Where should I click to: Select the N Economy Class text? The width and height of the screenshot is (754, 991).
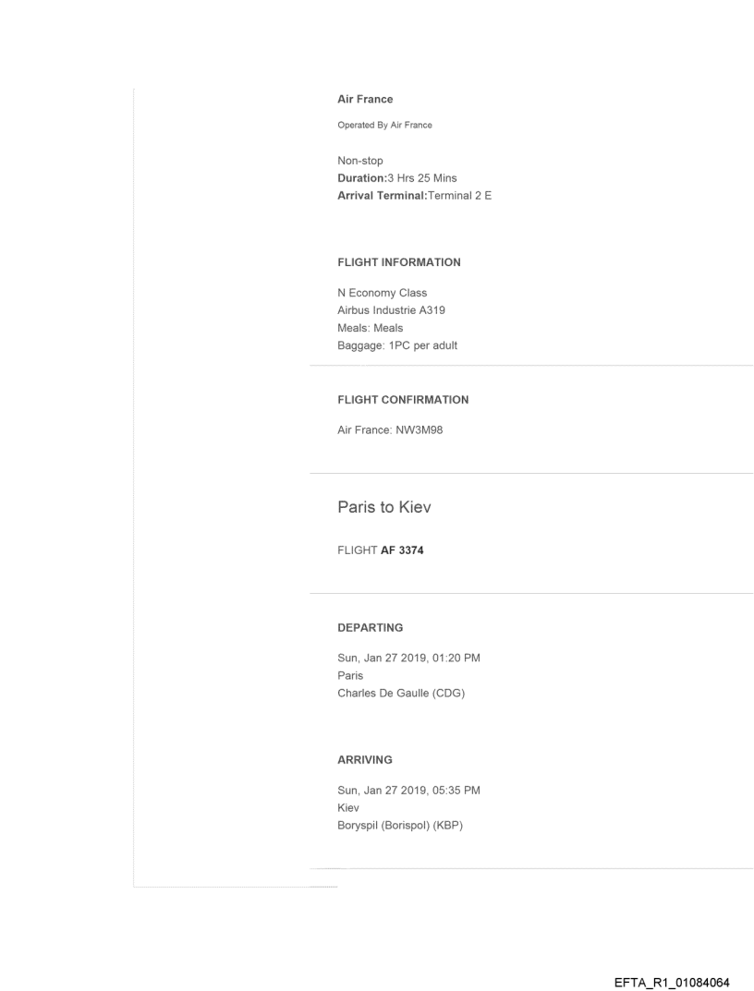tap(383, 294)
